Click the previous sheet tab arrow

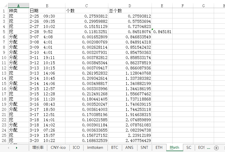coord(8,148)
